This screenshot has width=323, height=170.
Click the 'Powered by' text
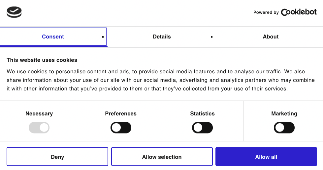click(x=266, y=12)
